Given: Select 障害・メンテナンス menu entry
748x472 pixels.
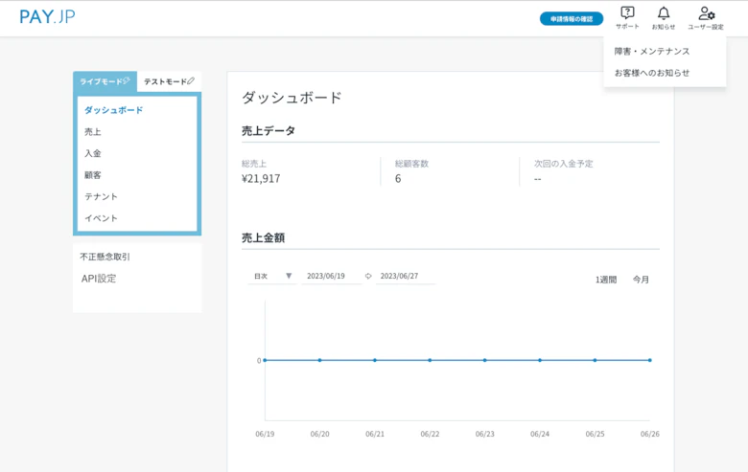Looking at the screenshot, I should tap(652, 51).
